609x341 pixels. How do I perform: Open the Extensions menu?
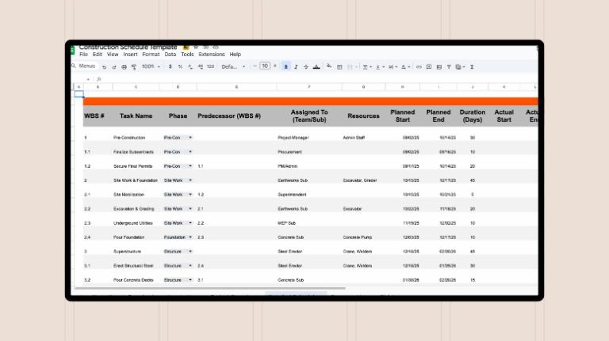pyautogui.click(x=212, y=55)
